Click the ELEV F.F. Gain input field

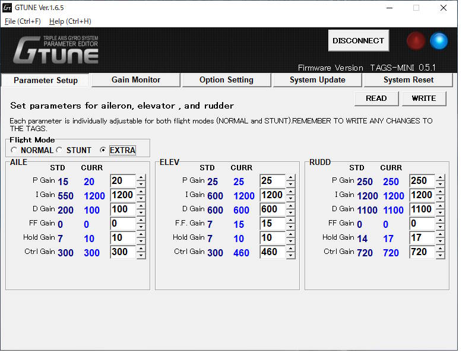[273, 224]
